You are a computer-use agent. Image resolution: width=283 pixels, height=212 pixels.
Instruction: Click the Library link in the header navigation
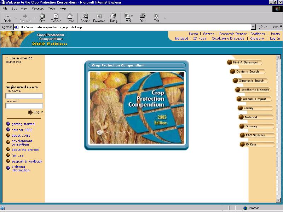point(275,34)
